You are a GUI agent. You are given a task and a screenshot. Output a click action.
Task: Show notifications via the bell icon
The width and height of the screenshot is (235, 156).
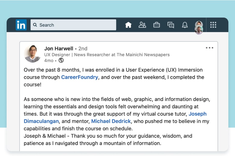pyautogui.click(x=185, y=25)
